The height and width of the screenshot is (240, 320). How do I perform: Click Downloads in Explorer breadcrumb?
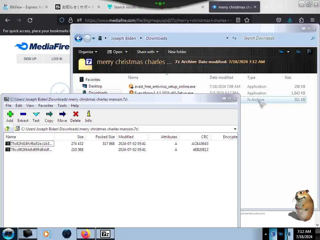pyautogui.click(x=157, y=38)
